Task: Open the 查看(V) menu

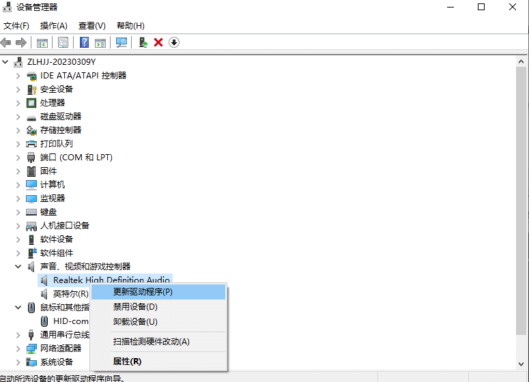Action: click(92, 26)
